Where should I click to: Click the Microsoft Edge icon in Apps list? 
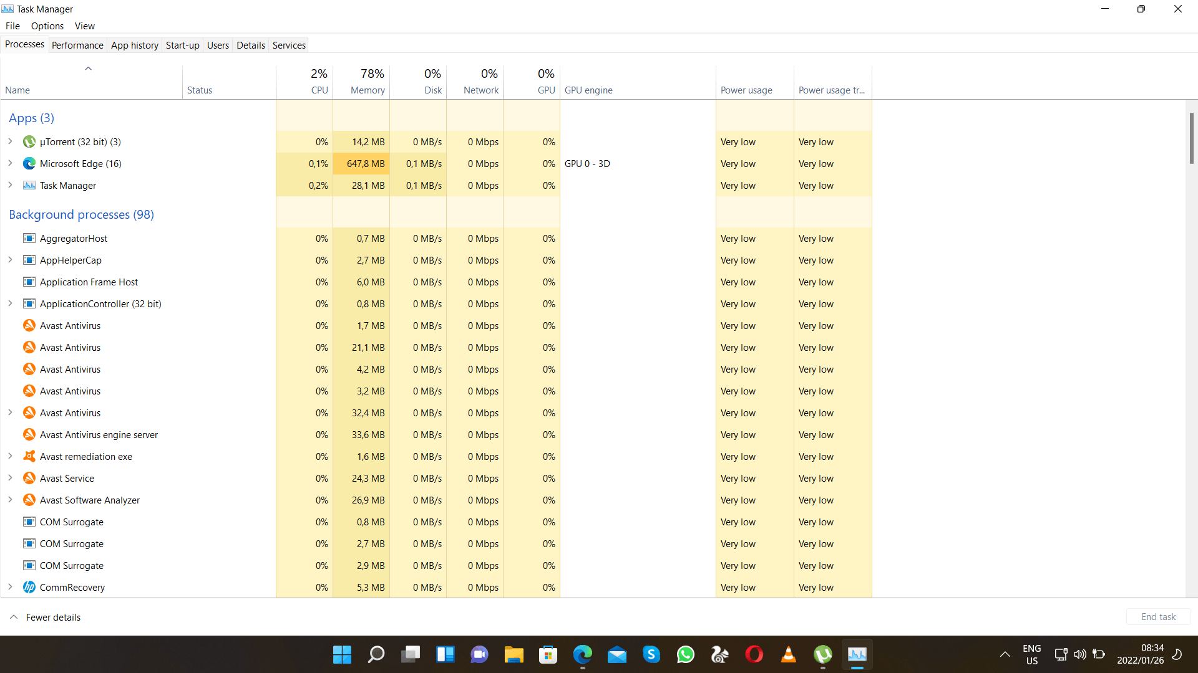[x=29, y=164]
